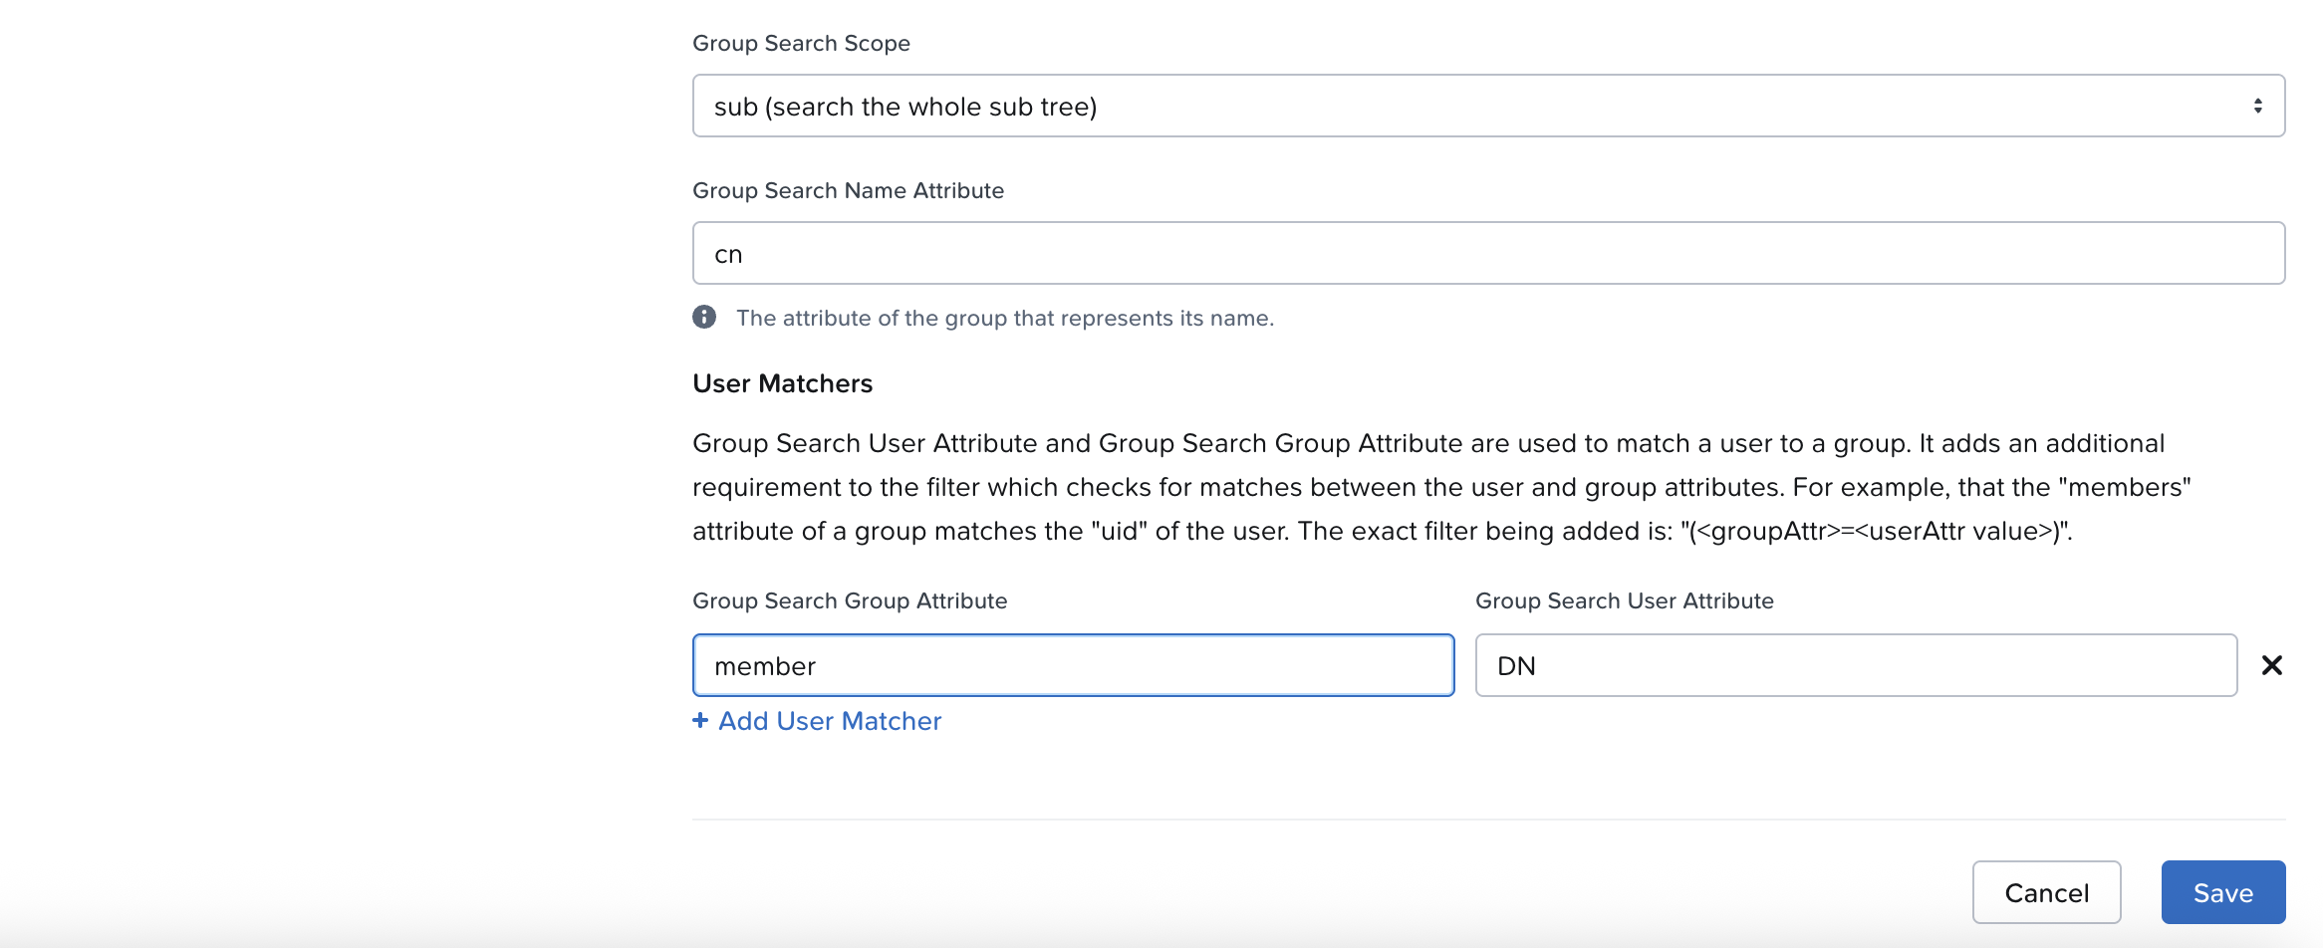Click the Group Search User Attribute field
The height and width of the screenshot is (948, 2323).
tap(1855, 665)
